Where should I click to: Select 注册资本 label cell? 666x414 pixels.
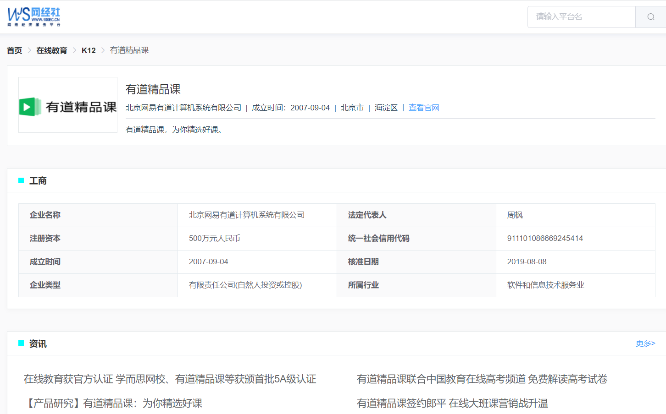pos(98,239)
